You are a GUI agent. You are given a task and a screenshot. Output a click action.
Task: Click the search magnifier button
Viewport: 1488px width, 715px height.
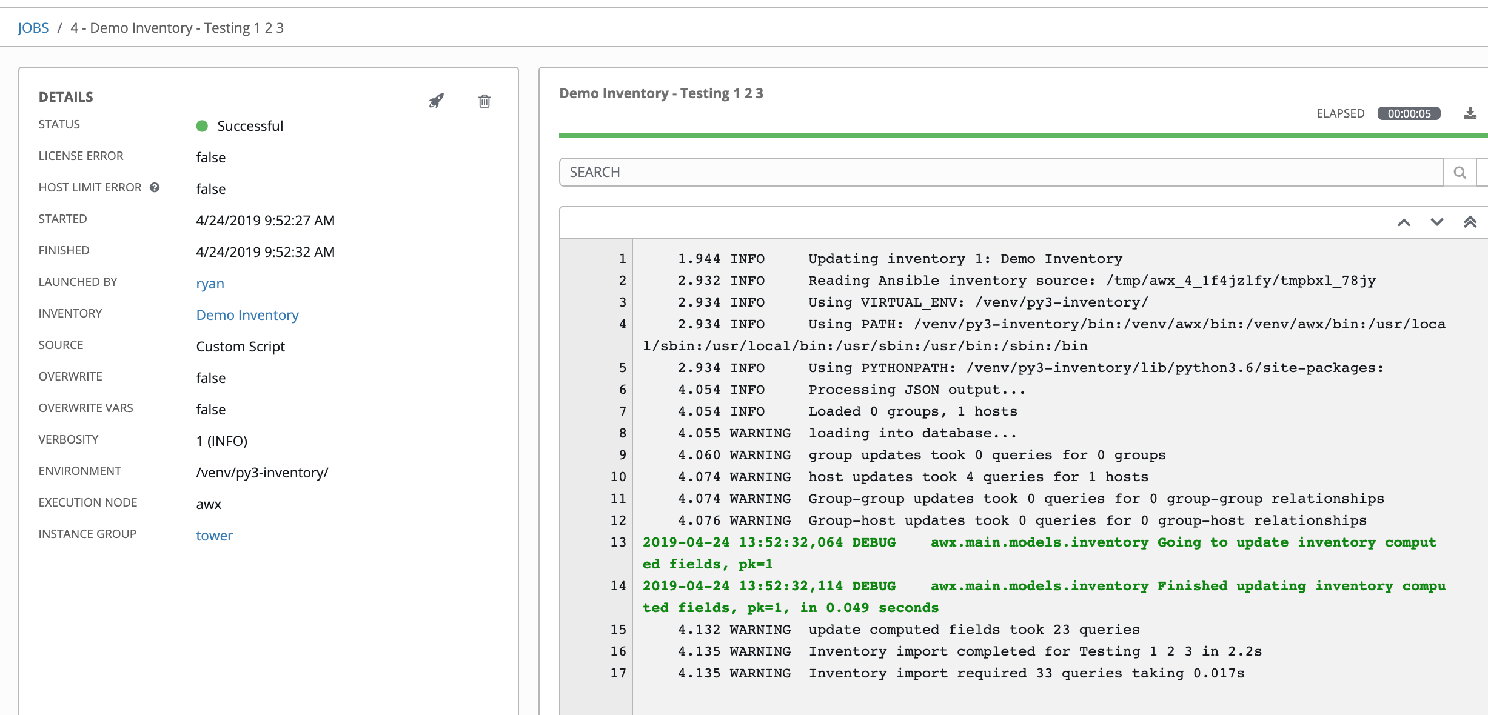(1460, 173)
